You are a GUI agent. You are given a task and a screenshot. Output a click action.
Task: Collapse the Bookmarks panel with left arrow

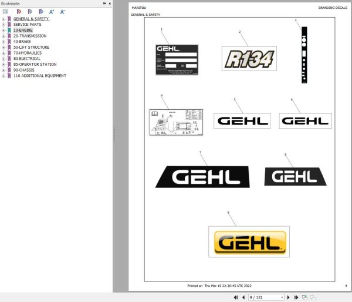click(x=110, y=4)
